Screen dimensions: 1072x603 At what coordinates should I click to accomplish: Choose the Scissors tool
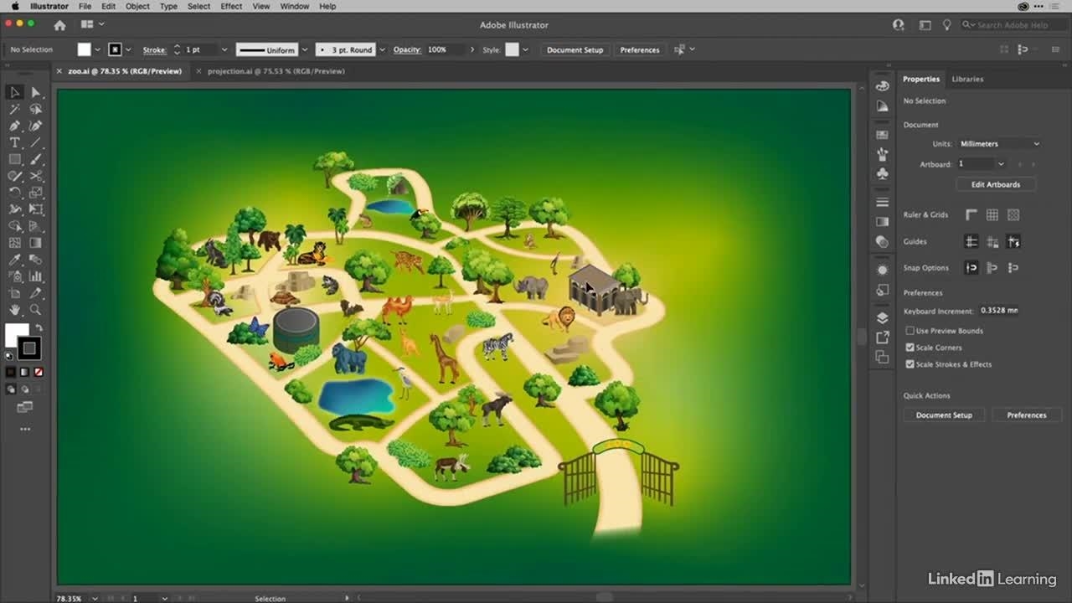36,176
